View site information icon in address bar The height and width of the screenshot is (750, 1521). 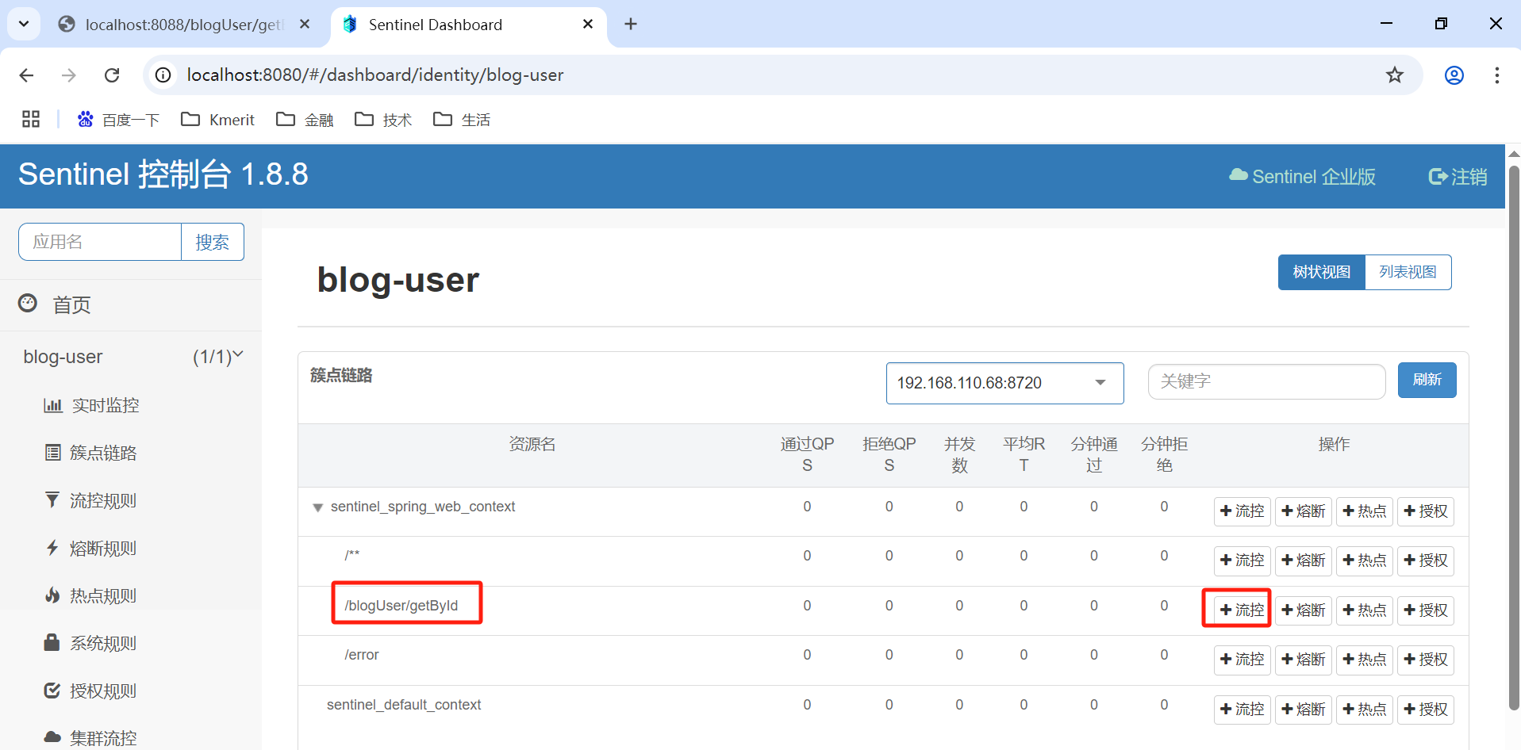tap(163, 75)
